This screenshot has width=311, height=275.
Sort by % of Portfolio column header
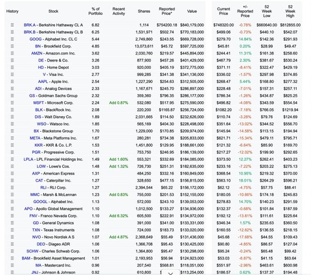(x=95, y=11)
